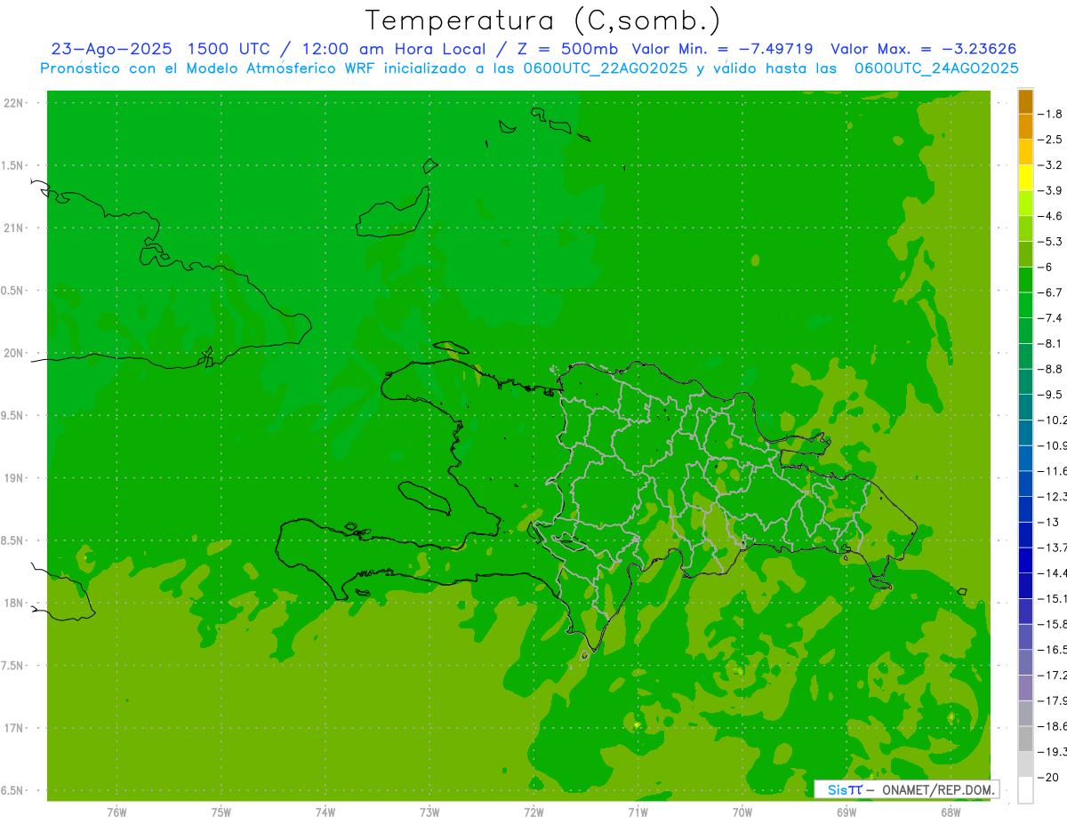Click the '-3.2' colorbar label
The height and width of the screenshot is (824, 1067).
click(x=1051, y=165)
